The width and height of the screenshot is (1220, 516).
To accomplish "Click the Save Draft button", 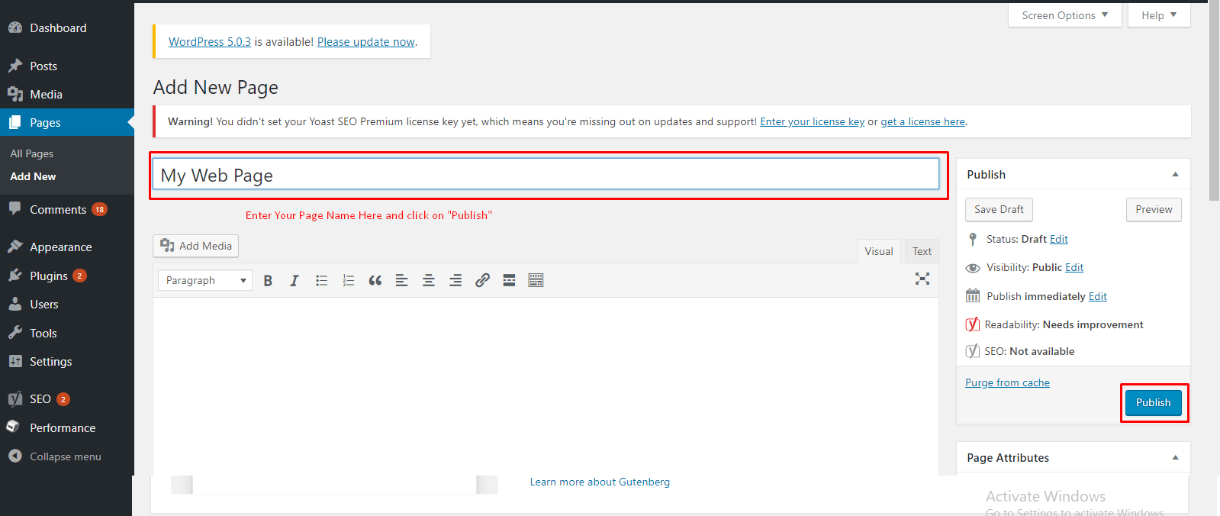I will (999, 209).
